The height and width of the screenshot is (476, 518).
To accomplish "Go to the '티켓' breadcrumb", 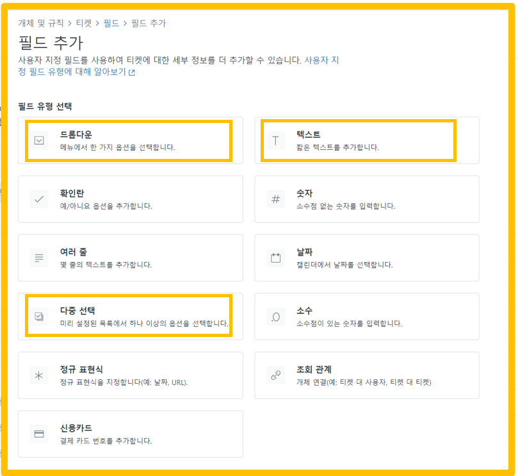I will [x=84, y=23].
